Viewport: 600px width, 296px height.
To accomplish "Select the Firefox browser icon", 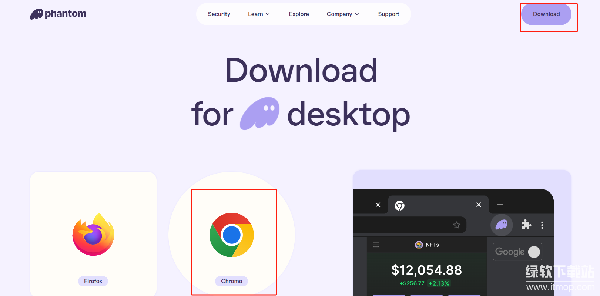I will click(93, 234).
